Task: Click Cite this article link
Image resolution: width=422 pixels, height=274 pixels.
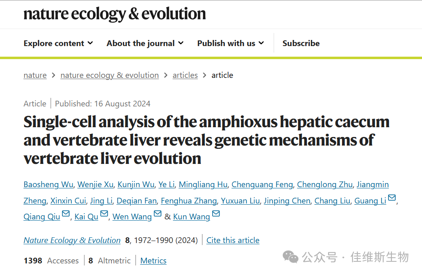Action: [x=233, y=240]
